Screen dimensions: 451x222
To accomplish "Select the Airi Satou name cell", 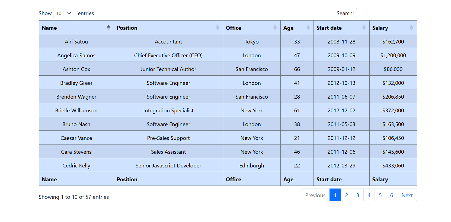I will [76, 42].
